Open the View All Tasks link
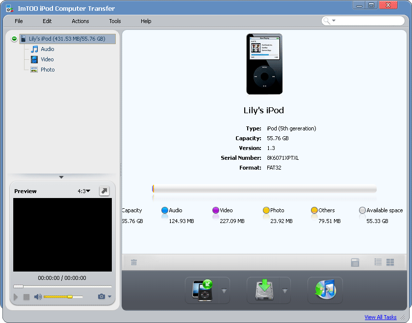The width and height of the screenshot is (412, 323). (x=380, y=317)
